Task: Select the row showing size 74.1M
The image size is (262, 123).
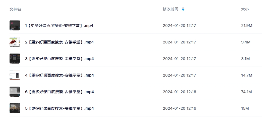Action: [x=136, y=92]
